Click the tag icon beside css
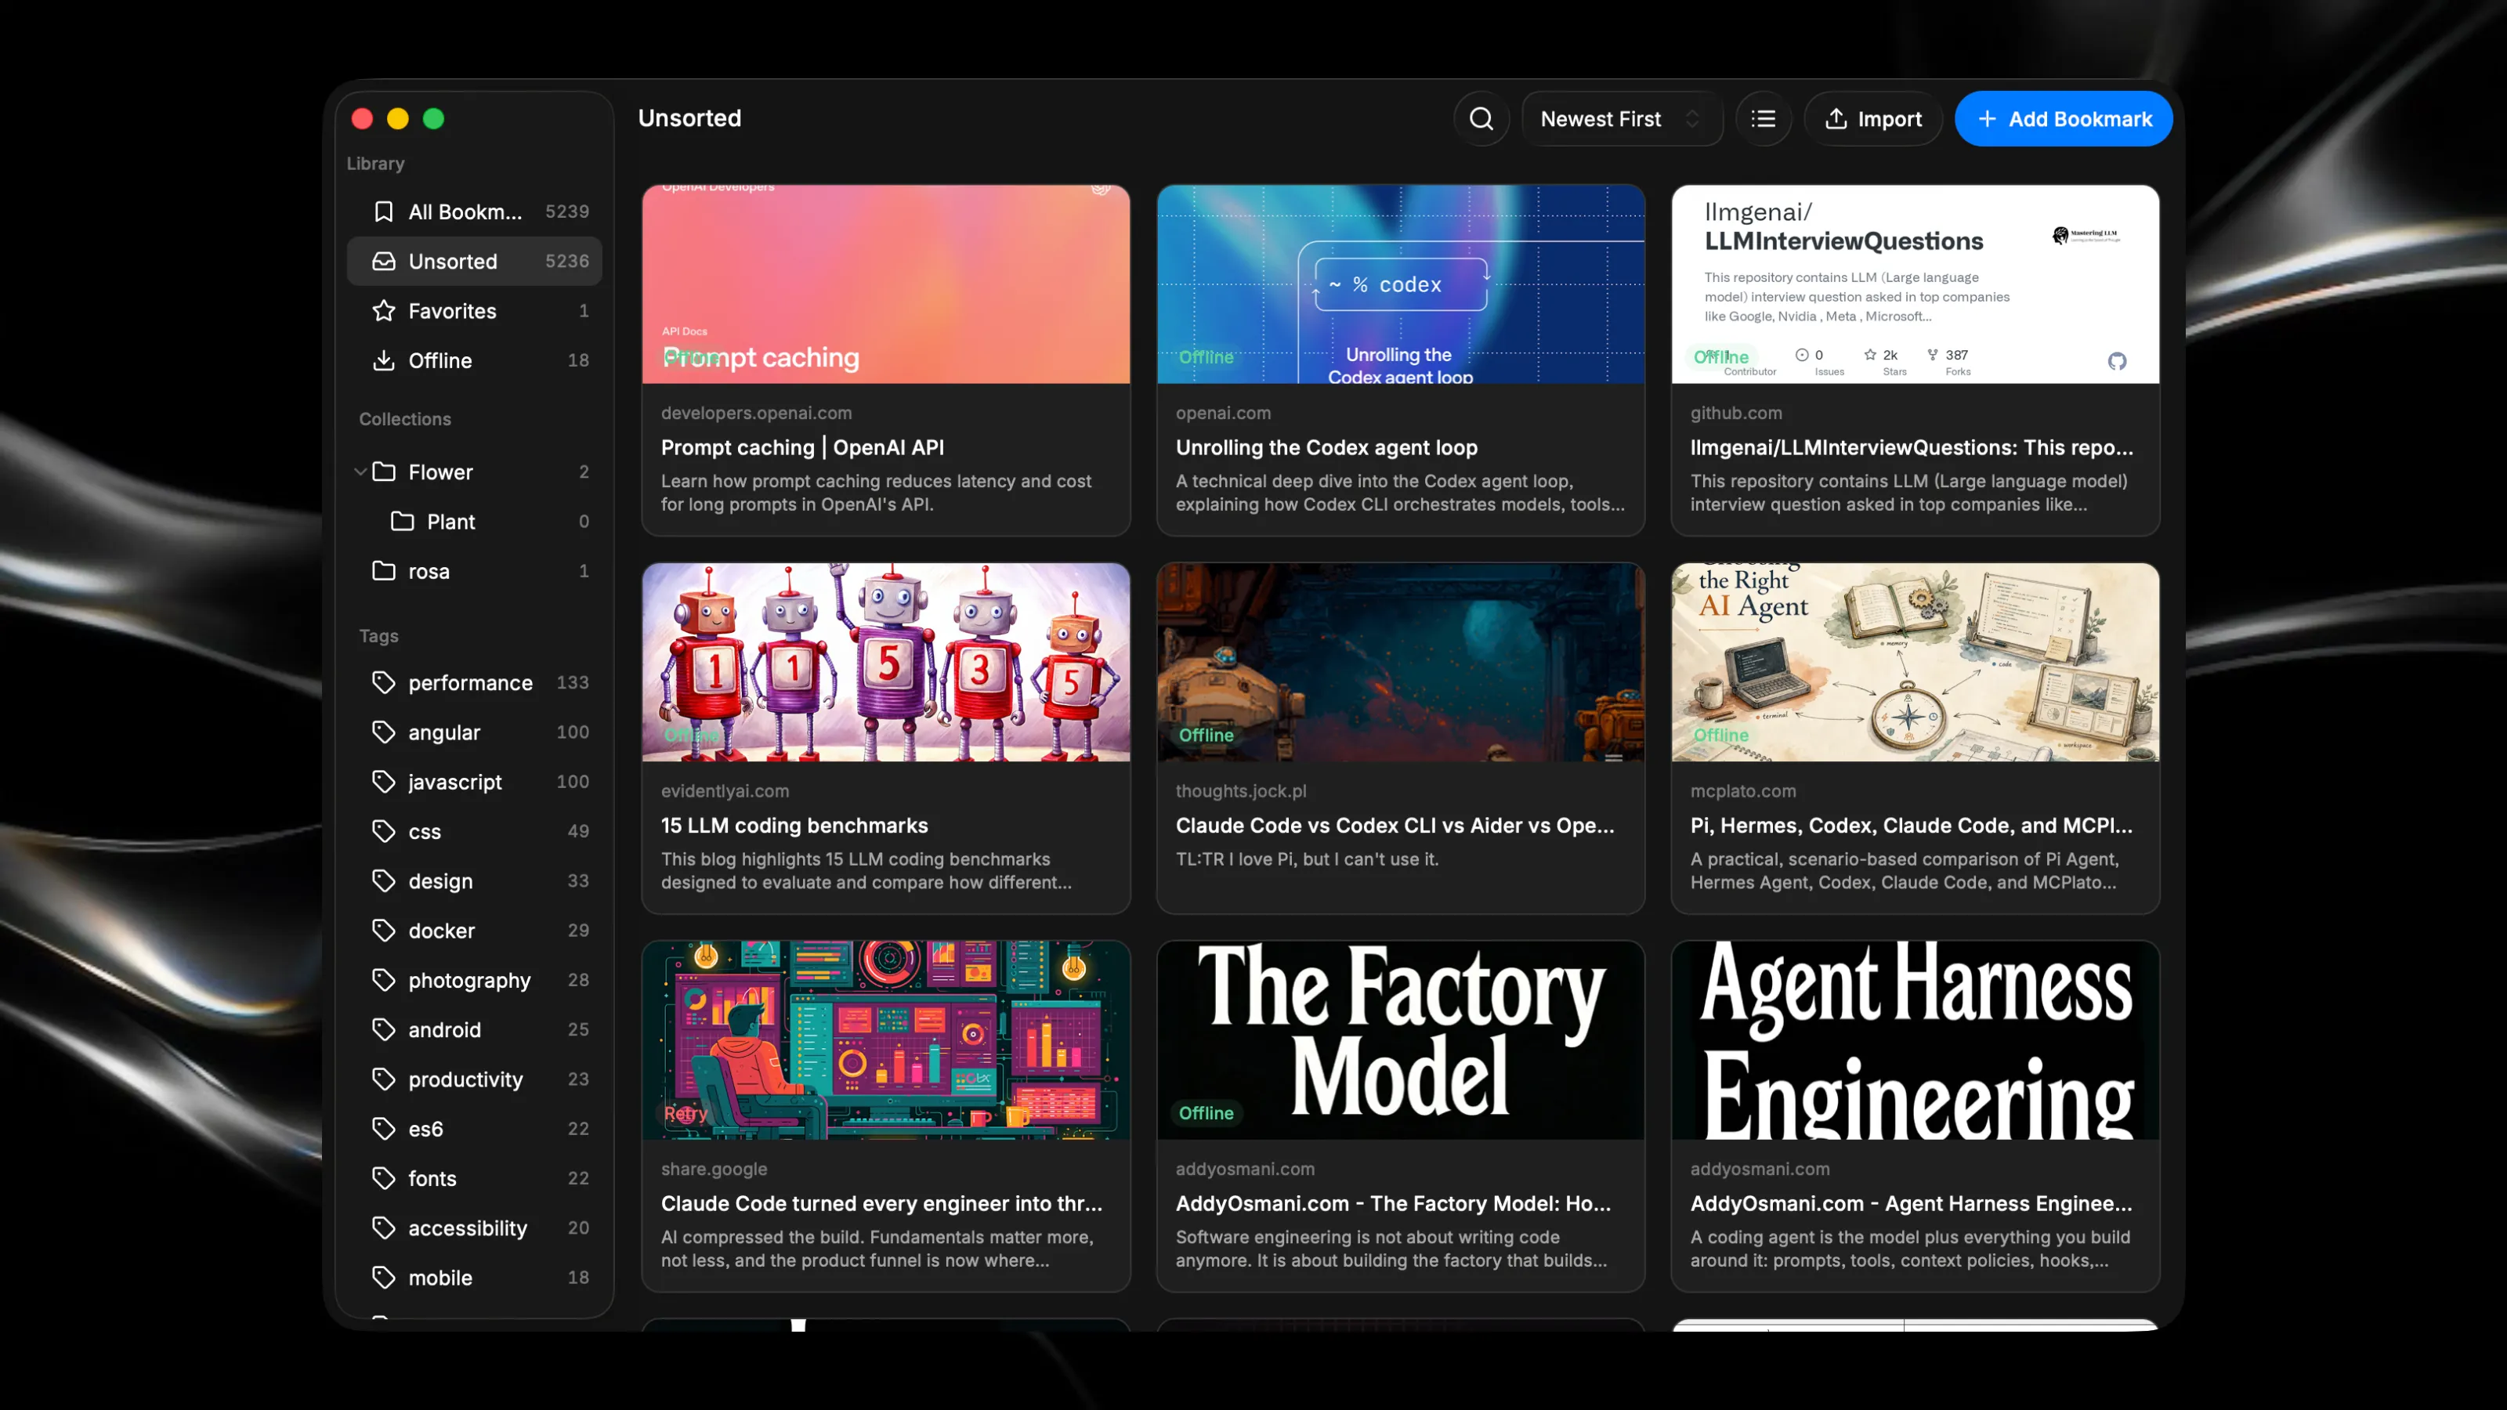 383,831
